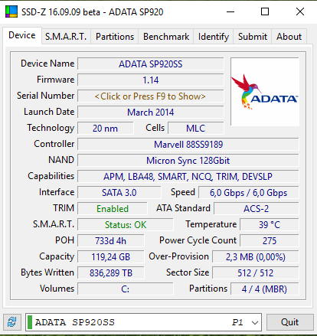Click the refresh drives icon button
Screen dimensions: 317x336
pyautogui.click(x=12, y=322)
